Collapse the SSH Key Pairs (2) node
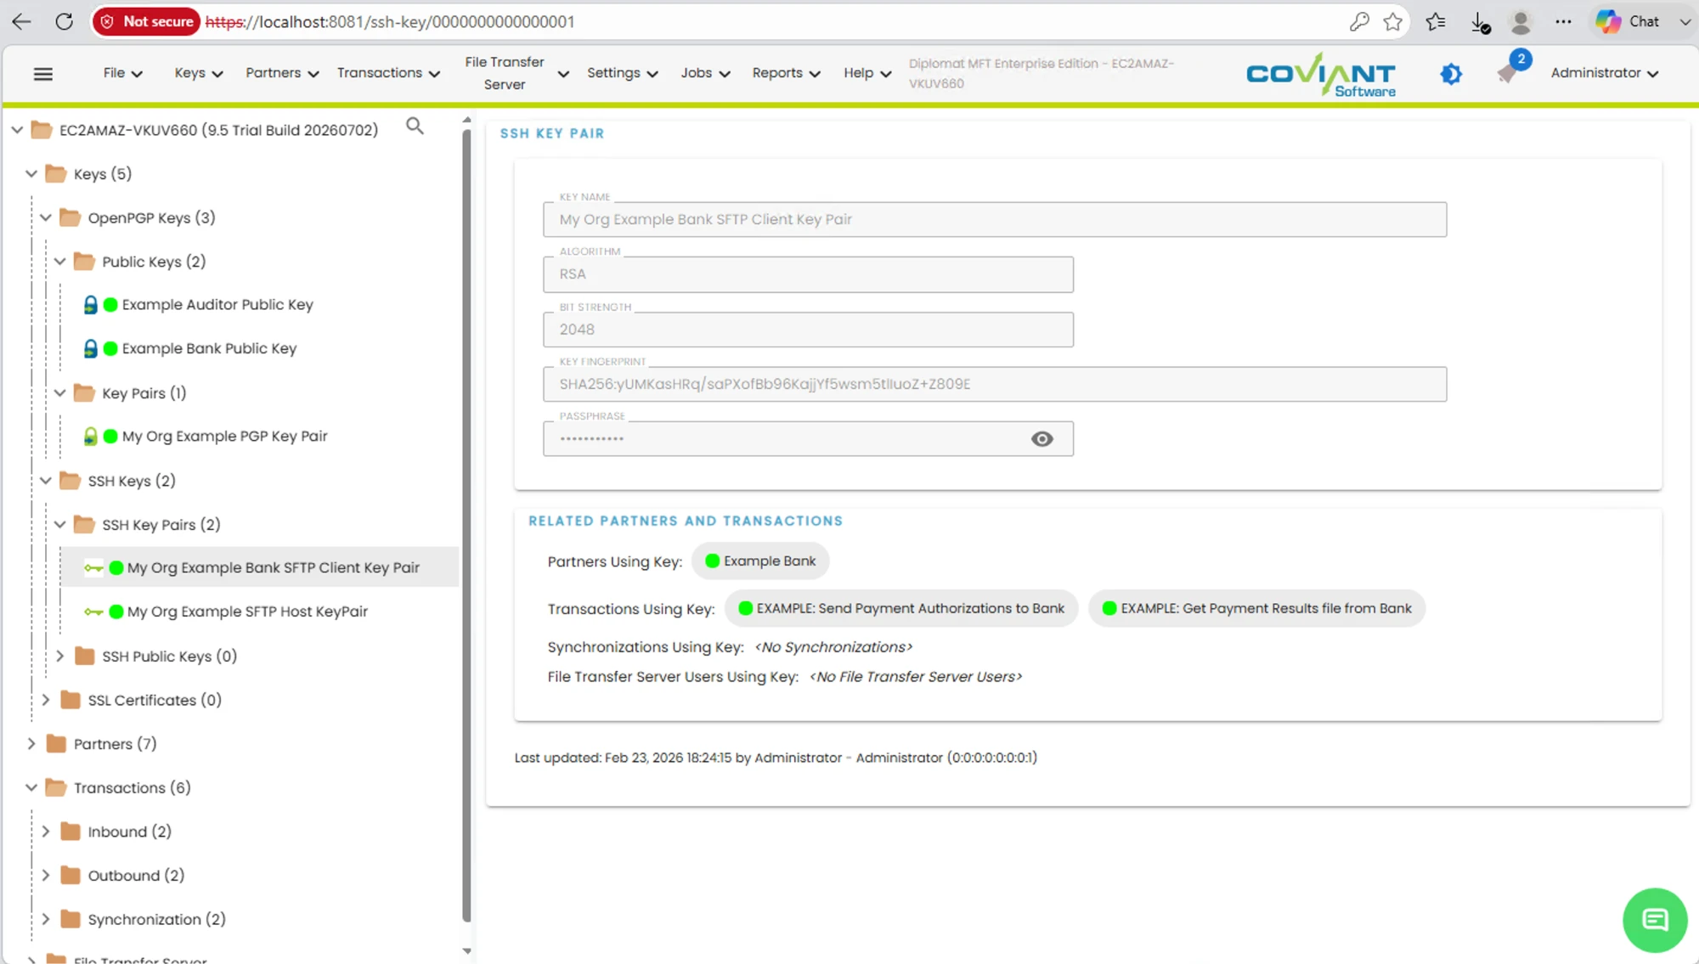 (60, 525)
